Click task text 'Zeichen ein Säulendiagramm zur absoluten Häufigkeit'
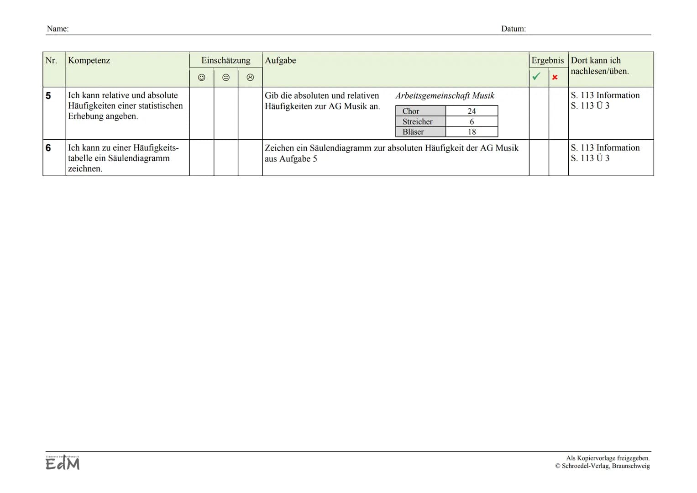Screen dimensions: 697x493 (392, 153)
